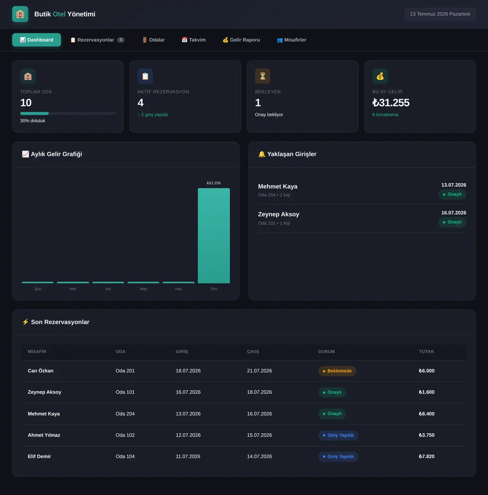Click Giriş Yapıldı badge for Elif Demir

(x=338, y=457)
